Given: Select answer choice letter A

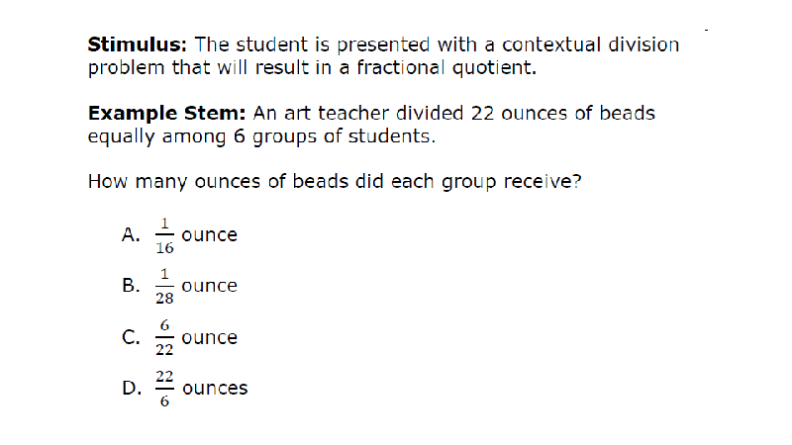Looking at the screenshot, I should click(x=131, y=235).
